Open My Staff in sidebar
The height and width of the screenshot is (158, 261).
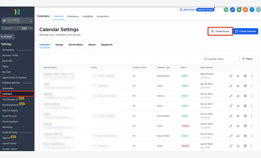point(7,72)
